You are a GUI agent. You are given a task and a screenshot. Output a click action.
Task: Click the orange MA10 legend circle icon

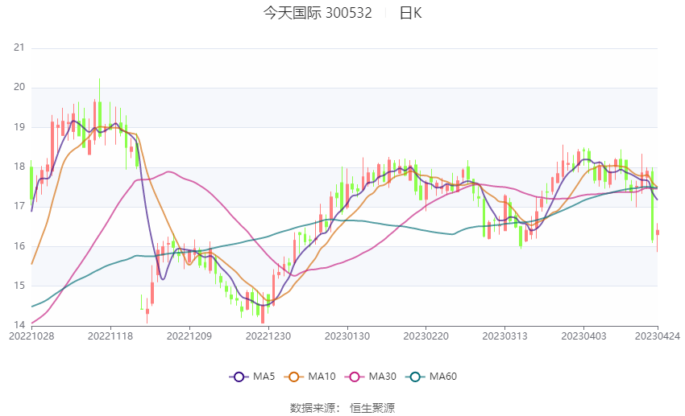point(294,377)
